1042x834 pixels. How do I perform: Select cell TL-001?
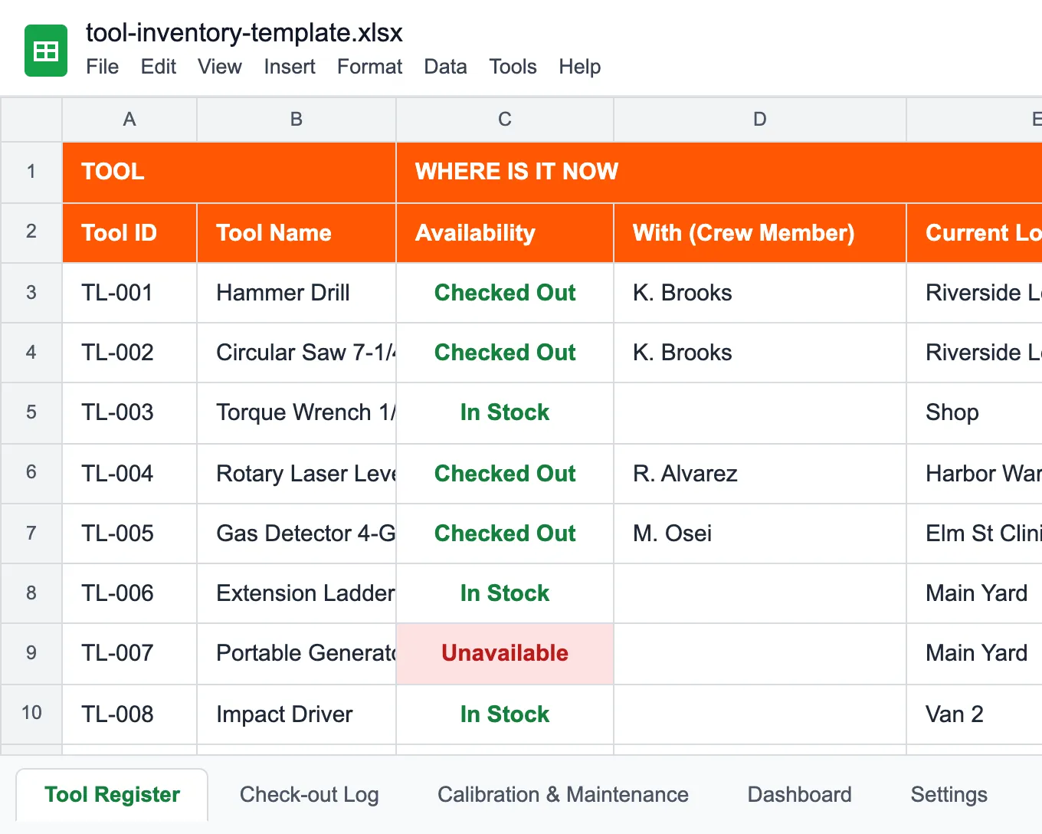(129, 293)
